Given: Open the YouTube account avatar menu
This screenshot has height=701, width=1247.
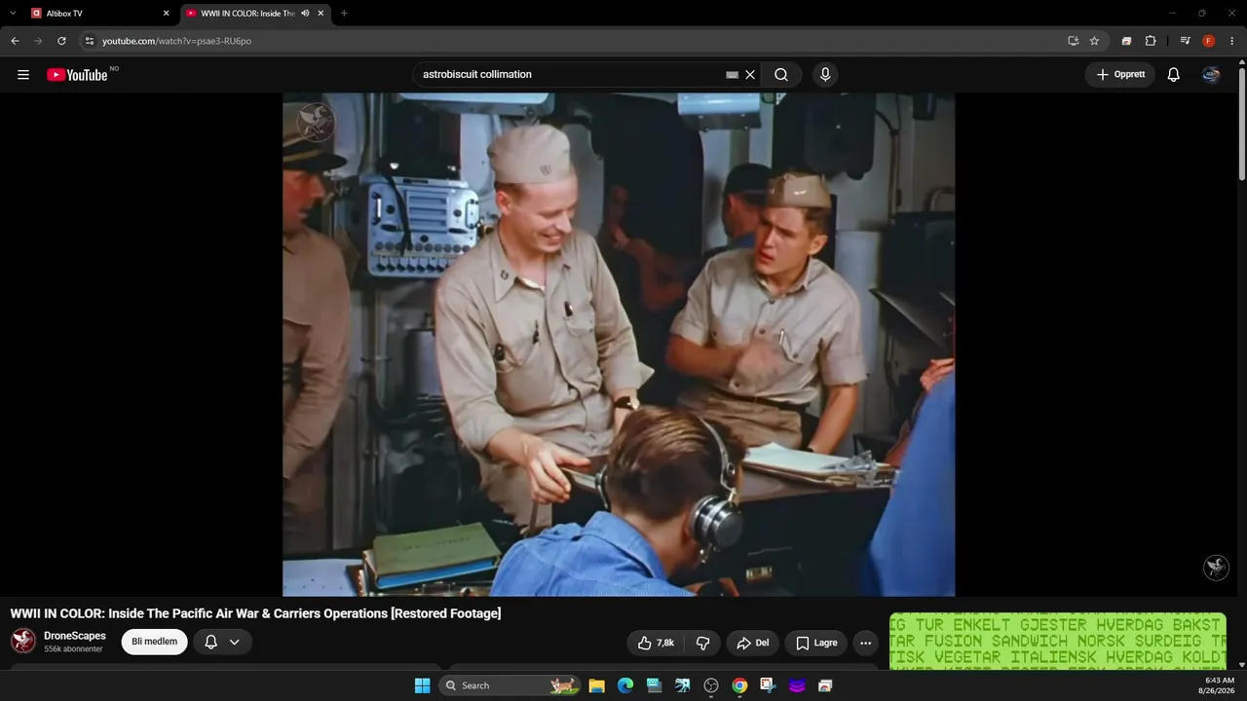Looking at the screenshot, I should (x=1211, y=75).
